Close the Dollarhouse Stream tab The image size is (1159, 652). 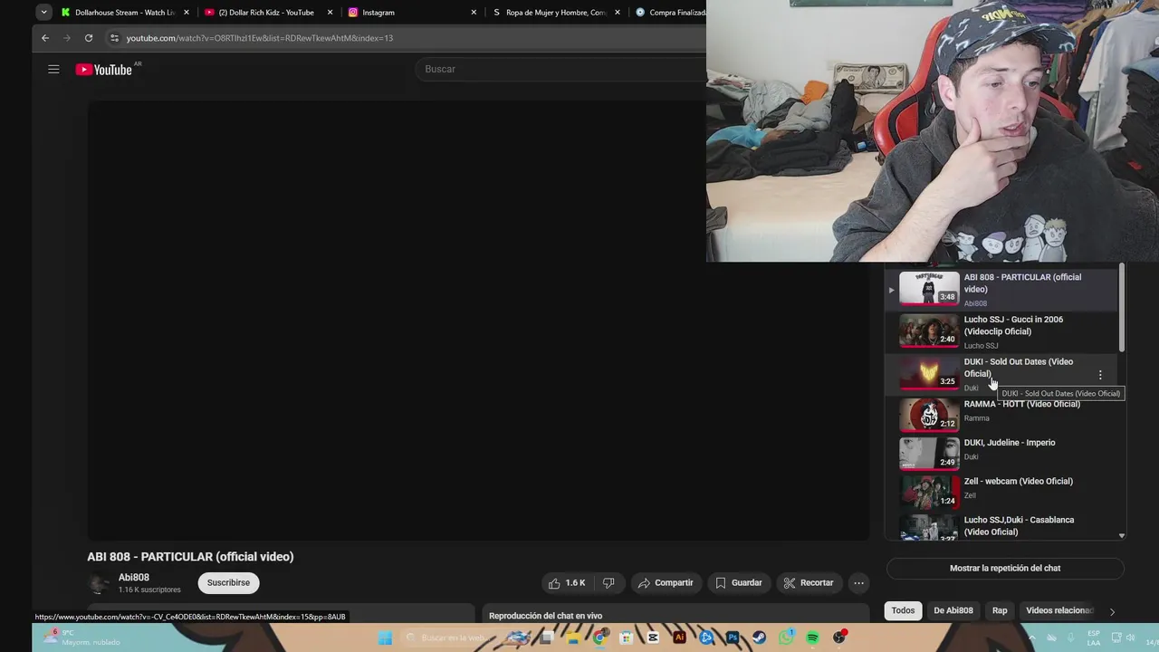(x=187, y=13)
